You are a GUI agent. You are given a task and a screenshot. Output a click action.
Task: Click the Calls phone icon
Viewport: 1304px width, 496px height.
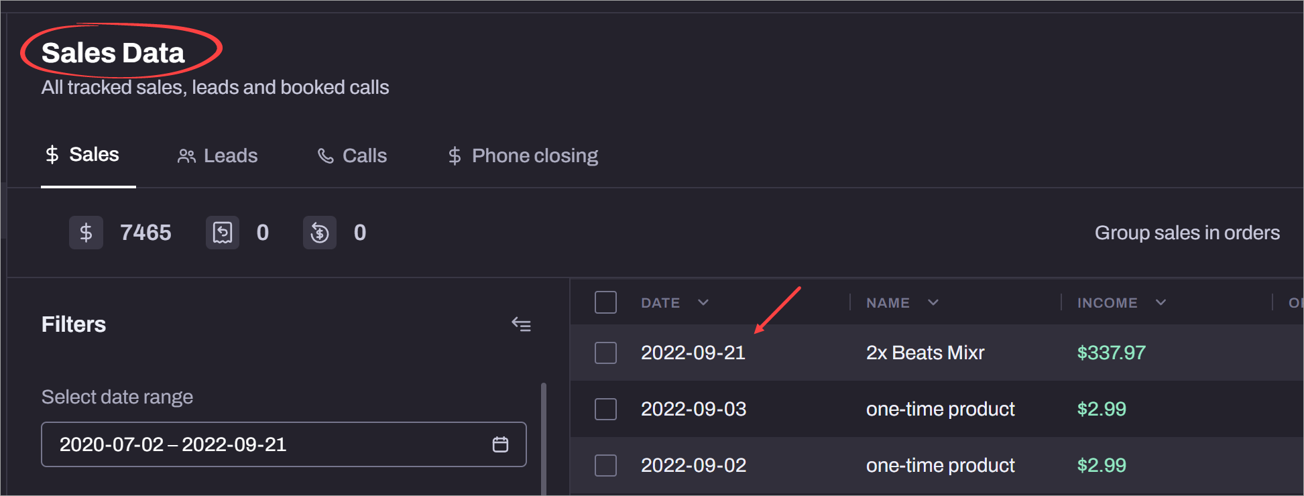(x=326, y=156)
